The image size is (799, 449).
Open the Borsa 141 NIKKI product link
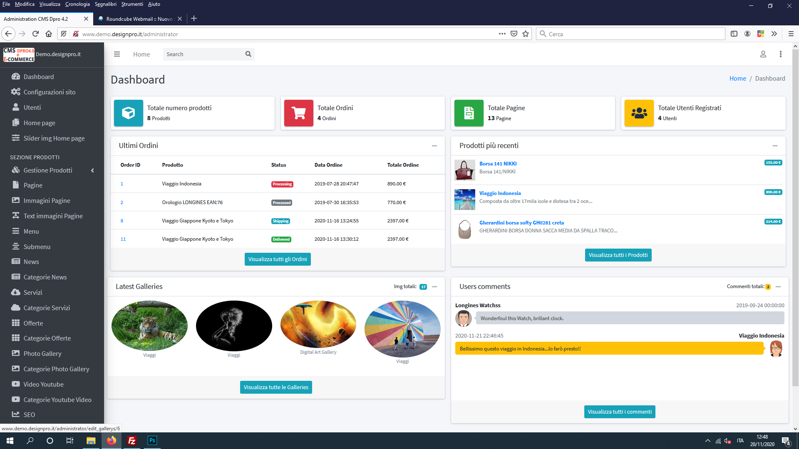498,164
